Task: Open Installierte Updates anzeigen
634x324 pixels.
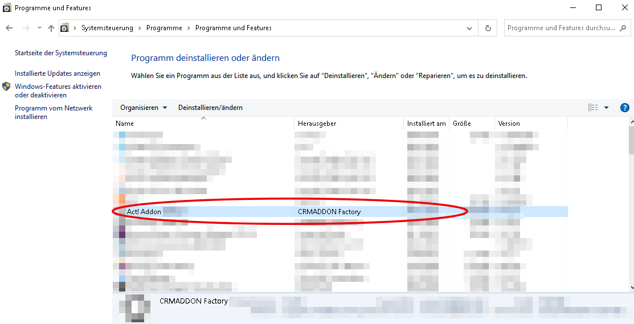Action: click(58, 73)
